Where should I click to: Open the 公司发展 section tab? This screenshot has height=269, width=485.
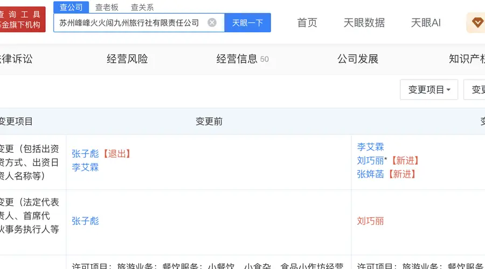(358, 59)
